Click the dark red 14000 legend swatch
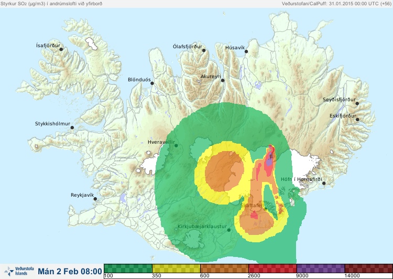This screenshot has width=393, height=279. 369,269
